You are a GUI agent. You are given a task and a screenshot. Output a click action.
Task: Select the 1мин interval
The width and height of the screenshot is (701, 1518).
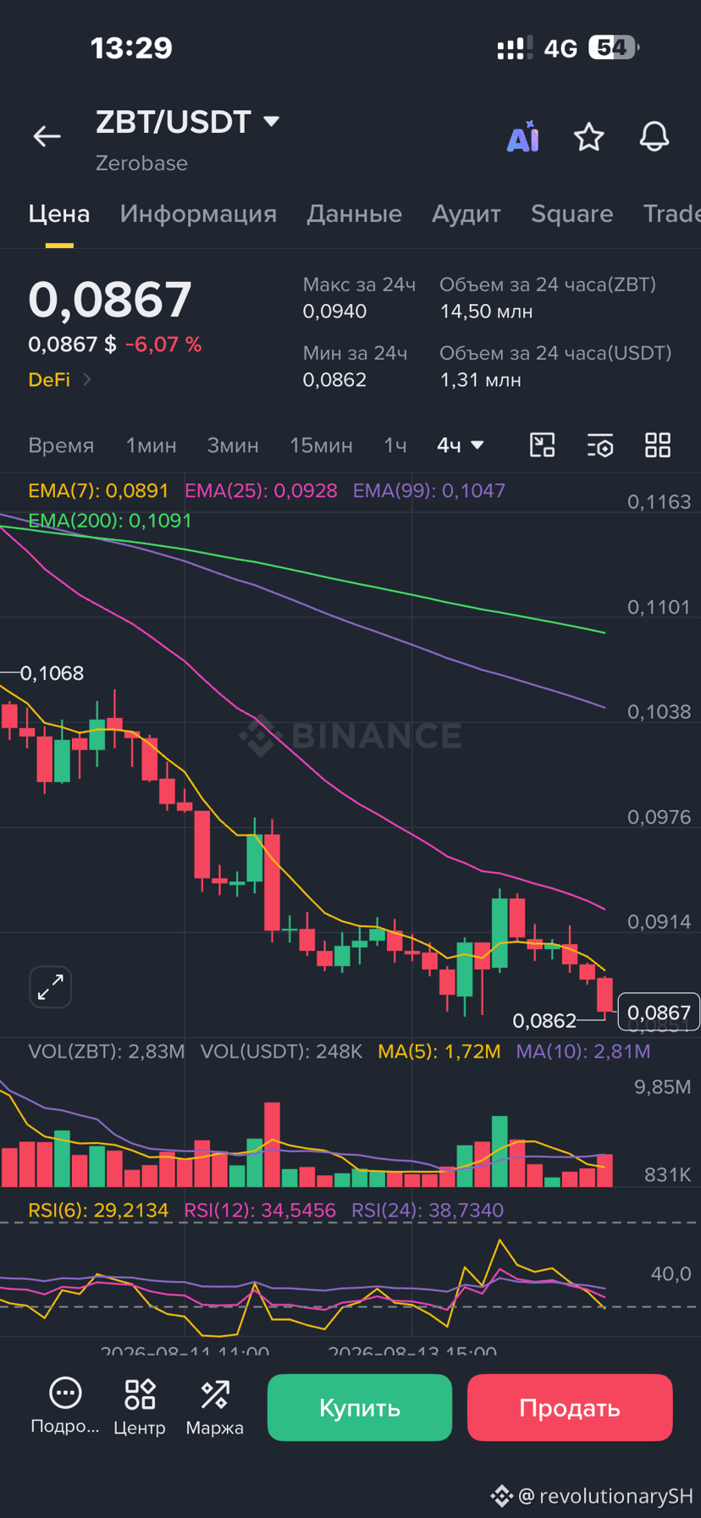[x=152, y=445]
